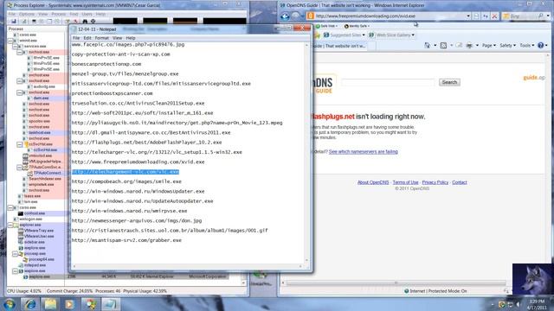Open Norton Identity Safe toolbar button
Image resolution: width=554 pixels, height=311 pixels.
pos(357,26)
